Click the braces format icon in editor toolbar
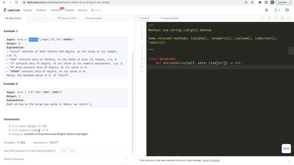 tap(269, 18)
